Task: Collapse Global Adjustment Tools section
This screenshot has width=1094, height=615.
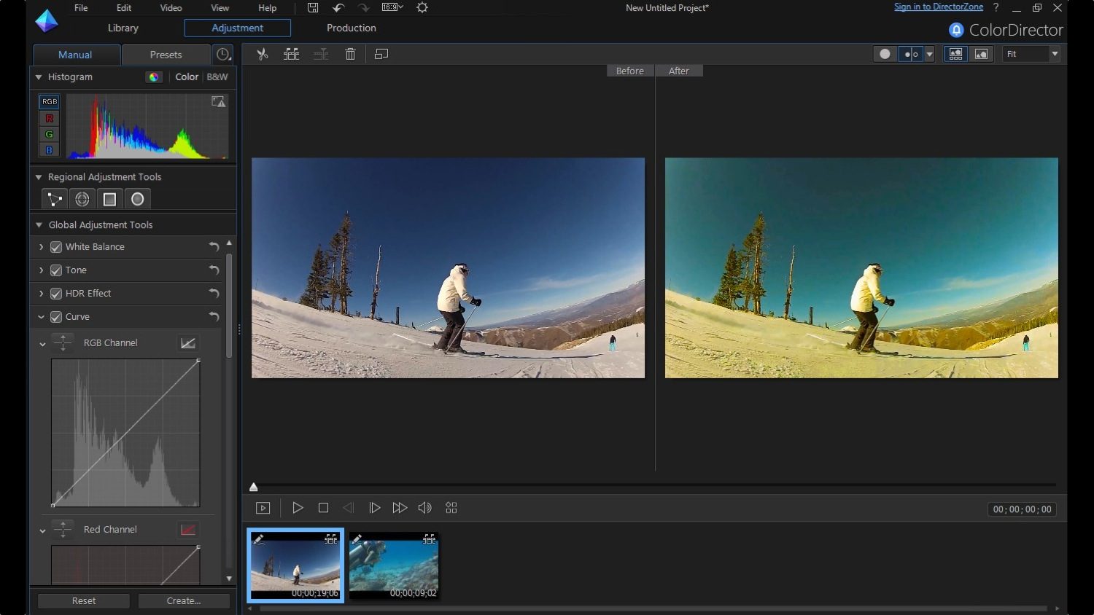Action: pos(39,225)
